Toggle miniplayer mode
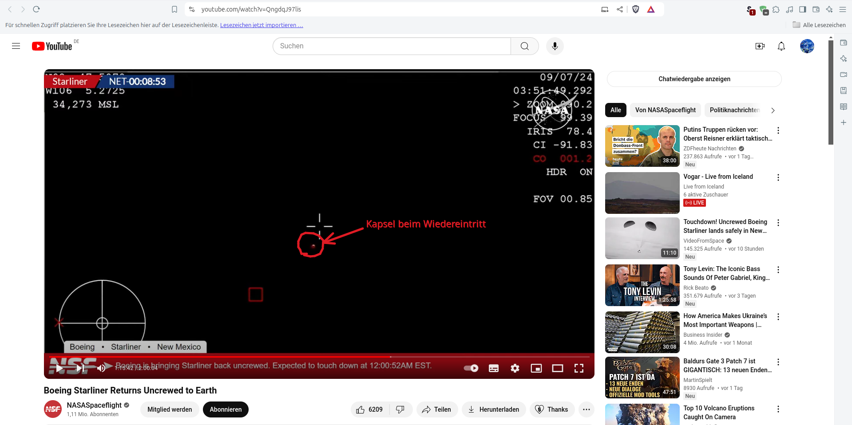Image resolution: width=852 pixels, height=425 pixels. point(536,368)
